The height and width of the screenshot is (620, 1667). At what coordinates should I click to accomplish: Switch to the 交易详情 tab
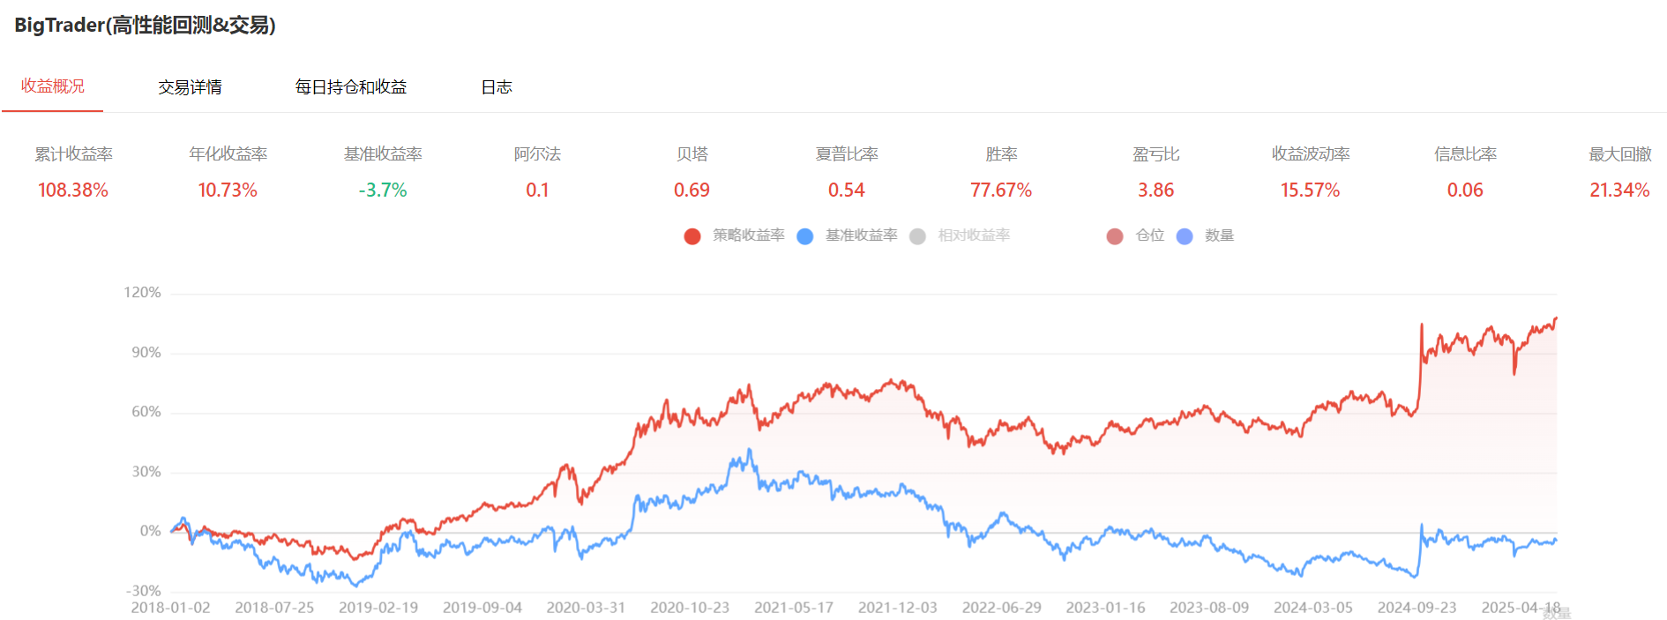click(x=190, y=87)
